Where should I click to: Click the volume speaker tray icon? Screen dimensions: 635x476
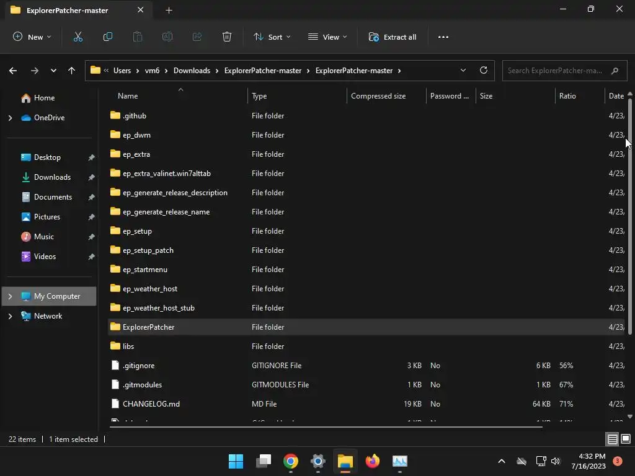556,461
